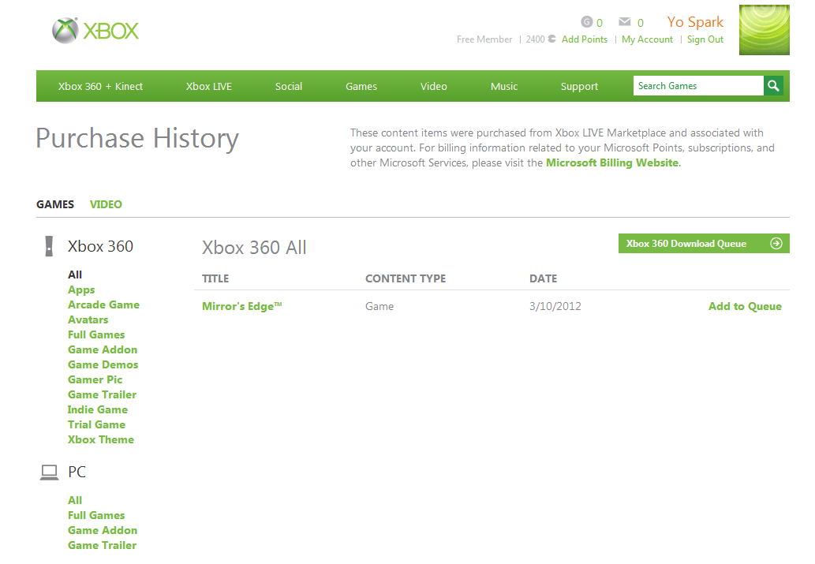Open My Account link
Image resolution: width=815 pixels, height=564 pixels.
coord(647,39)
